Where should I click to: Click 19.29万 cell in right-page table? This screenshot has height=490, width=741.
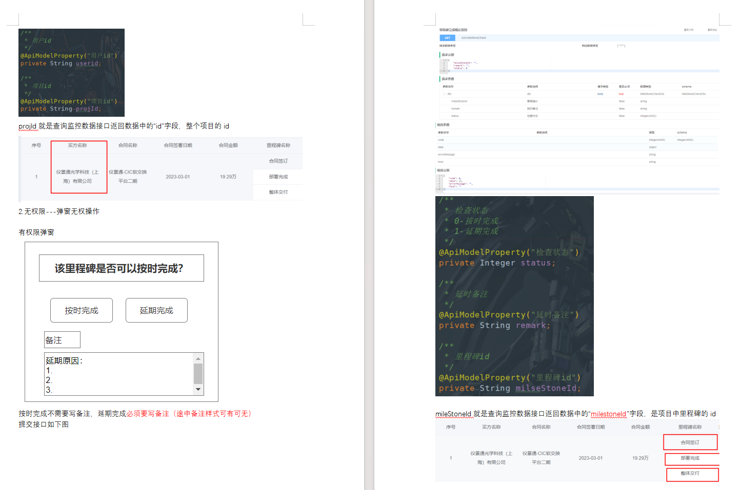[x=640, y=458]
